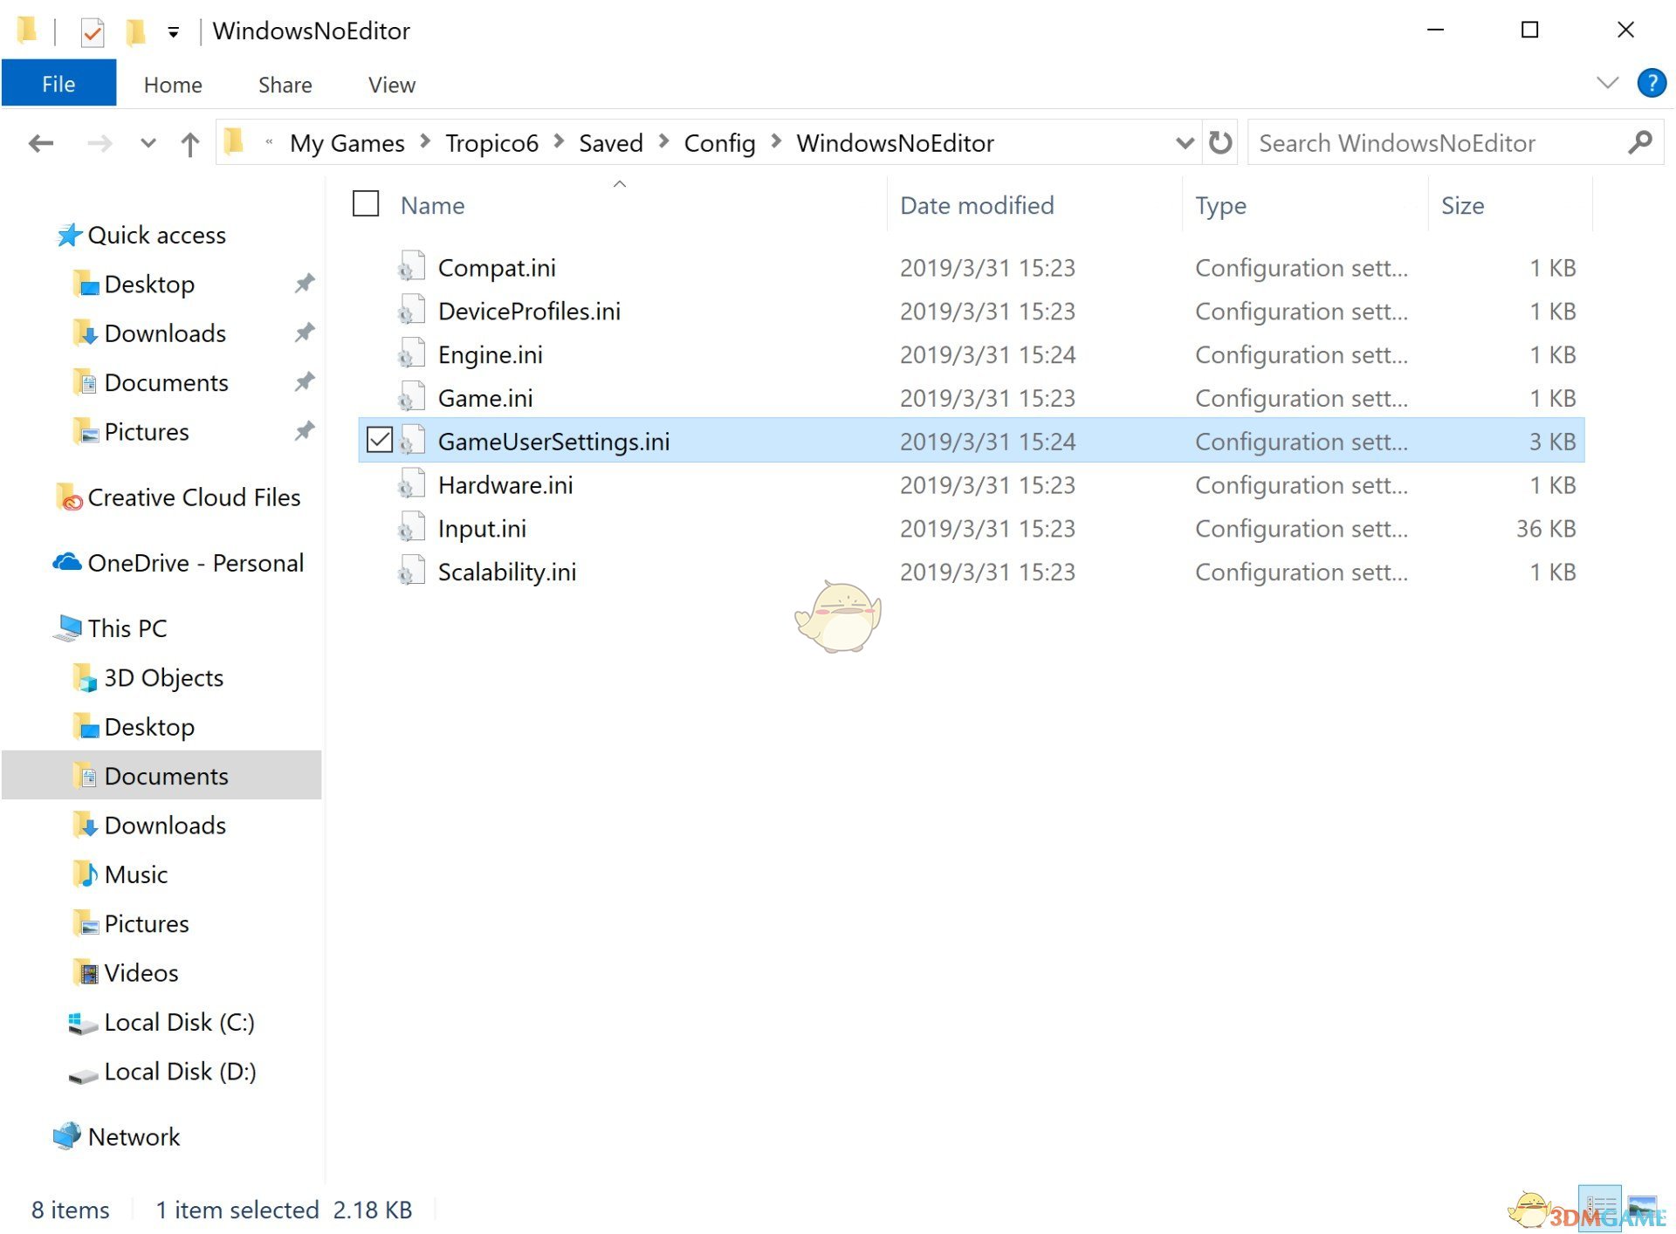
Task: Click Tropico6 in the address path
Action: coord(491,143)
